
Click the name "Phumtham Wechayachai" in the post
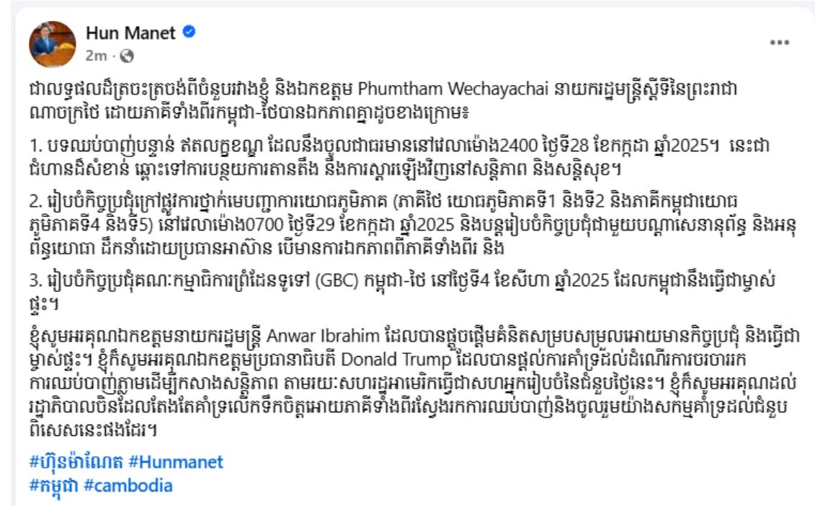(x=453, y=89)
